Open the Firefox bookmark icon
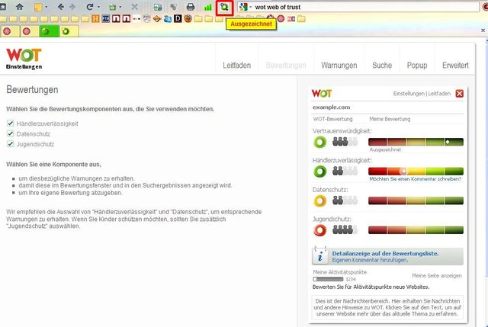 pyautogui.click(x=188, y=18)
